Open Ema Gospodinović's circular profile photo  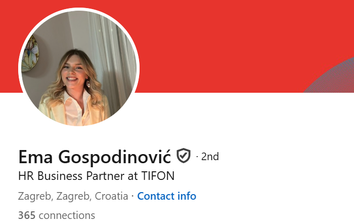79,68
